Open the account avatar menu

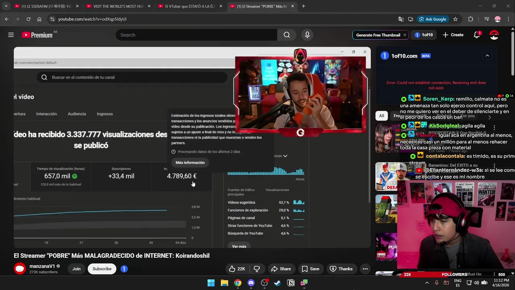click(x=494, y=35)
